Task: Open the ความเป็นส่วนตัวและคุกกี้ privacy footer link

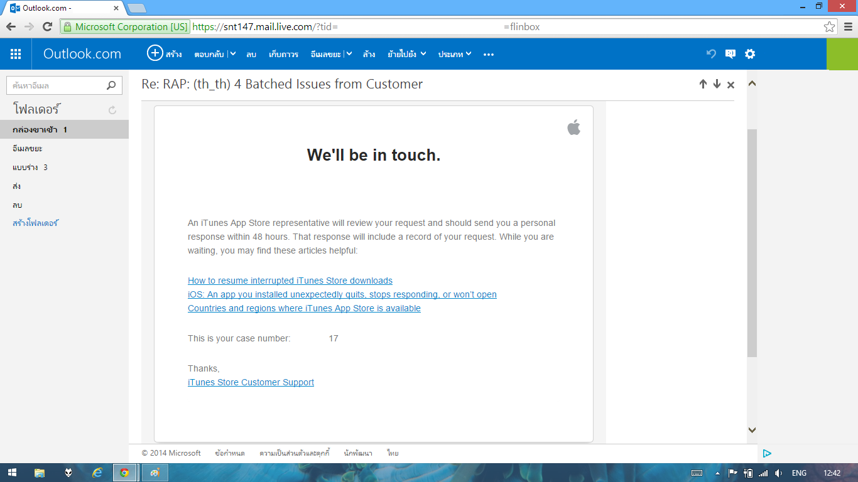Action: pos(295,453)
